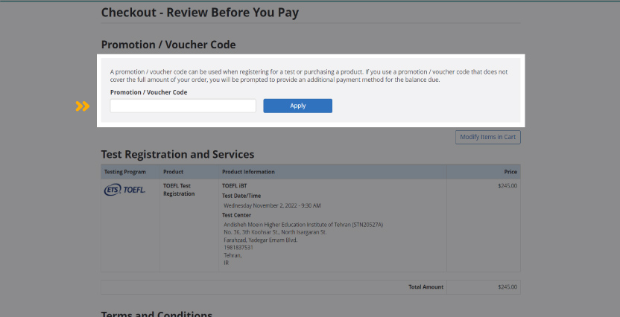The height and width of the screenshot is (317, 620).
Task: Click the Test Registration and Services heading
Action: (x=177, y=154)
